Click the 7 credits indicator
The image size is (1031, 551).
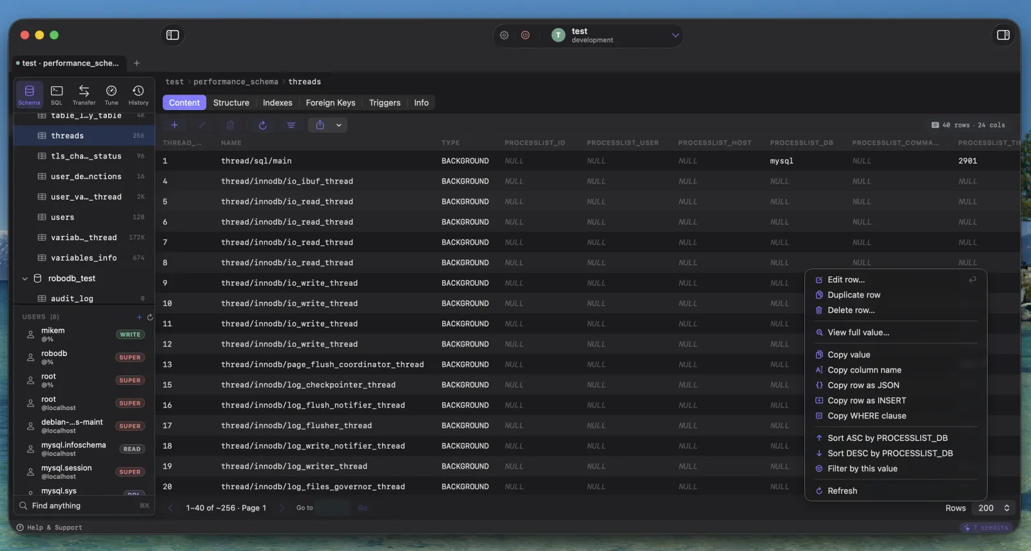[x=986, y=528]
